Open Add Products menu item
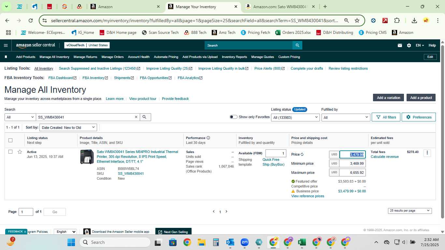Viewport: 445px width, 250px height. coord(26,57)
